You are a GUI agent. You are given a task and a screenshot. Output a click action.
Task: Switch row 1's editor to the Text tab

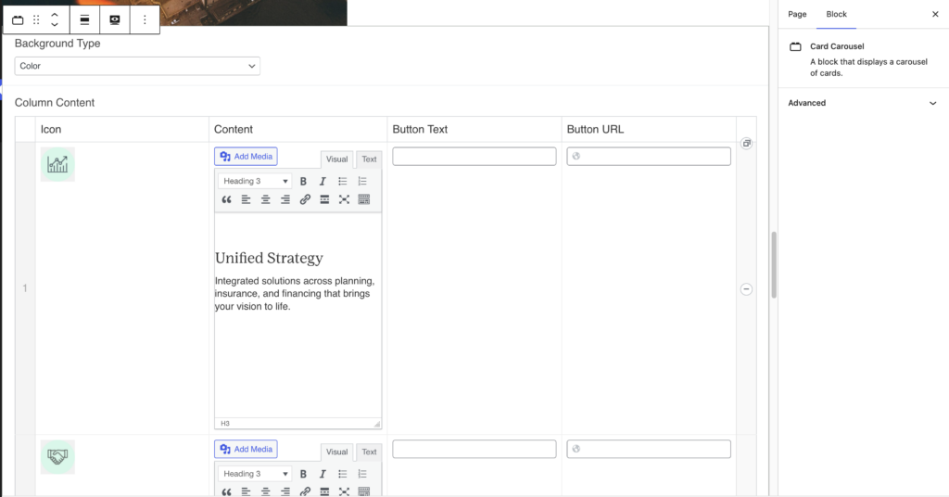pos(369,159)
